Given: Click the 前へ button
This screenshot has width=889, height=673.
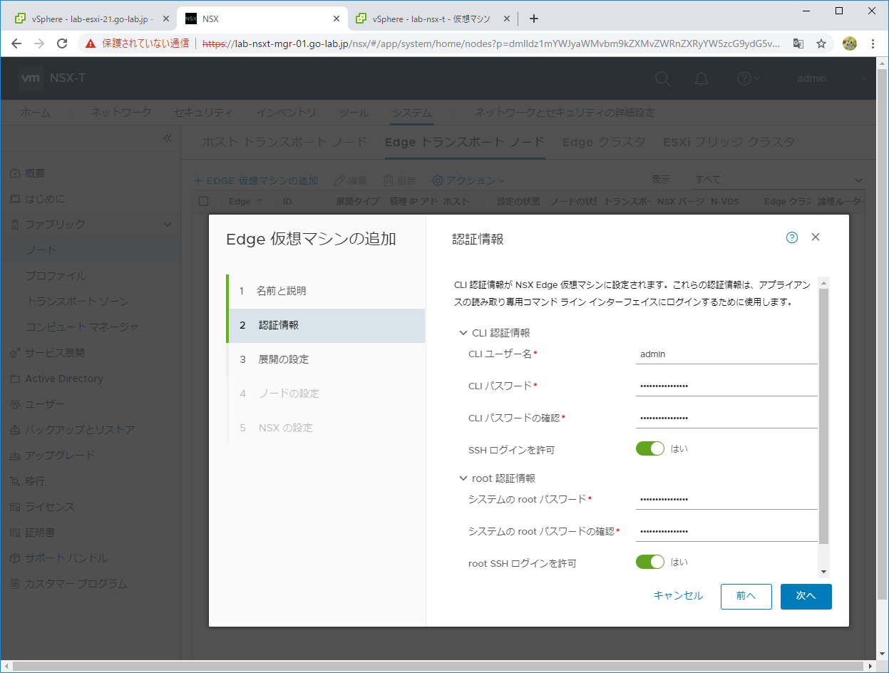Looking at the screenshot, I should (746, 596).
